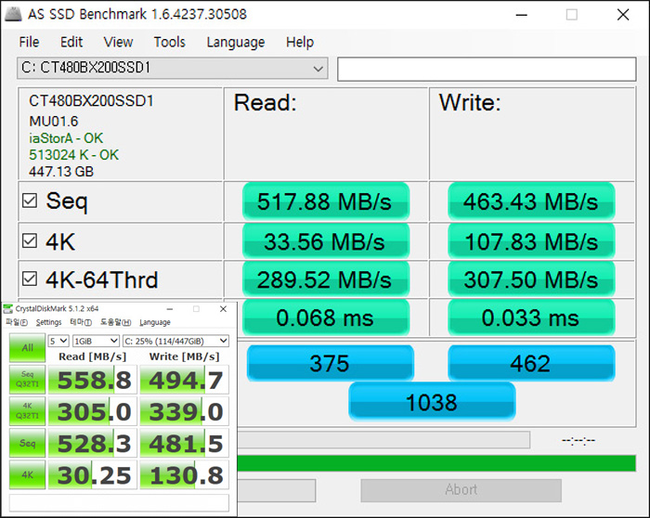Click the AS SSD Benchmark title icon
The width and height of the screenshot is (650, 518).
13,14
